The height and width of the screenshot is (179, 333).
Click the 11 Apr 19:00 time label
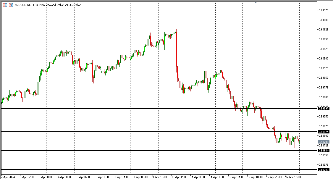(217, 177)
